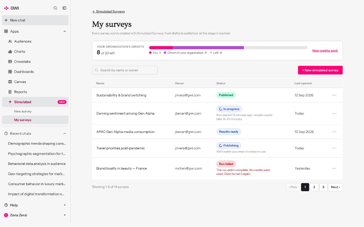Open options menu for Brand loyalty in beauty — France
Image resolution: width=364 pixels, height=227 pixels.
coord(334,168)
